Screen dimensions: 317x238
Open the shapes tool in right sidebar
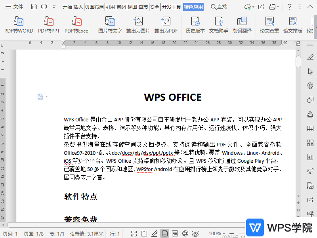(310, 100)
